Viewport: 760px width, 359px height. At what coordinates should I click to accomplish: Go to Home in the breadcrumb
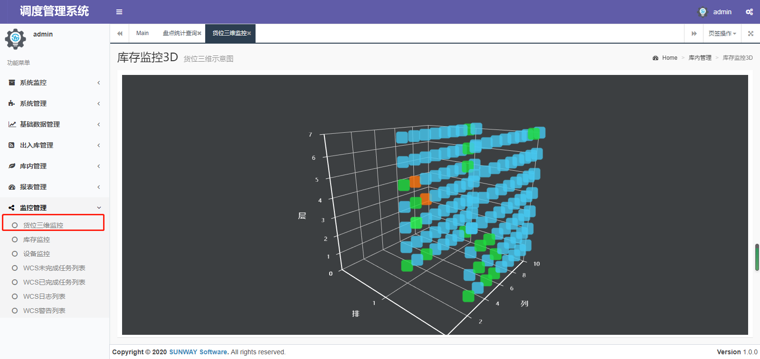click(669, 58)
